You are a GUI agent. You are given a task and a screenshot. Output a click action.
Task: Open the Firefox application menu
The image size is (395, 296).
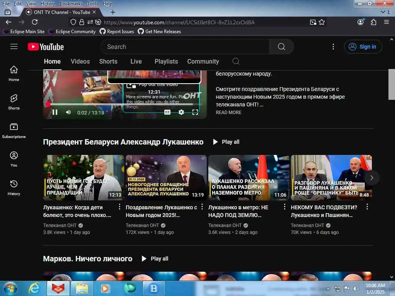coord(387,22)
